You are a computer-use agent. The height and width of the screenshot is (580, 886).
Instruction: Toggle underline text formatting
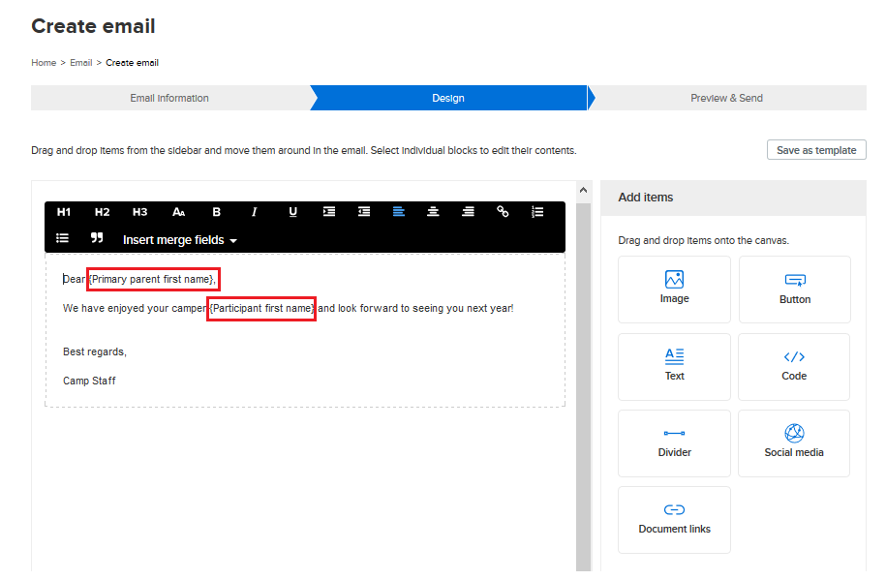(x=292, y=212)
